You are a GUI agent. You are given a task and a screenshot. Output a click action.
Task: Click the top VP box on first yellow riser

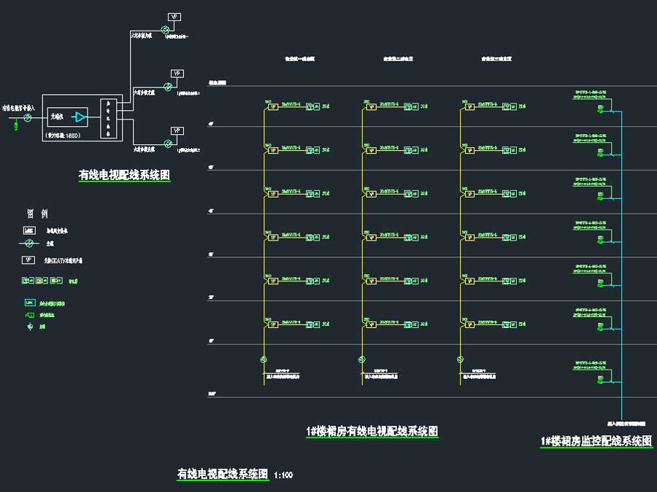coord(273,107)
